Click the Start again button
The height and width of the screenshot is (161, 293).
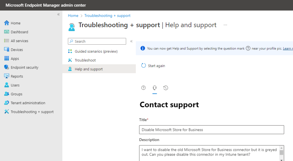153,65
